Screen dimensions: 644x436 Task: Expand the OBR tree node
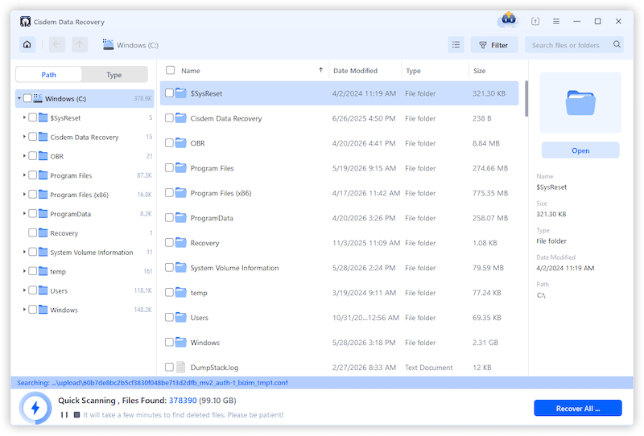pos(24,156)
